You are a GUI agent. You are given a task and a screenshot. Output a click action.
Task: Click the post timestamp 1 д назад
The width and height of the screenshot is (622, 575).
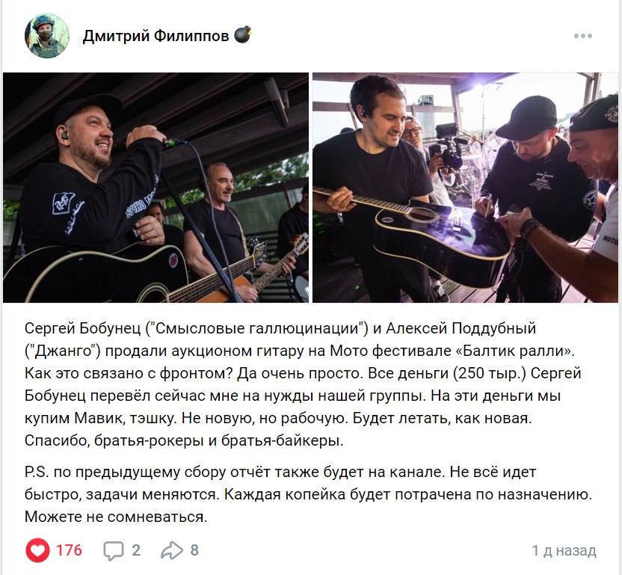point(564,550)
